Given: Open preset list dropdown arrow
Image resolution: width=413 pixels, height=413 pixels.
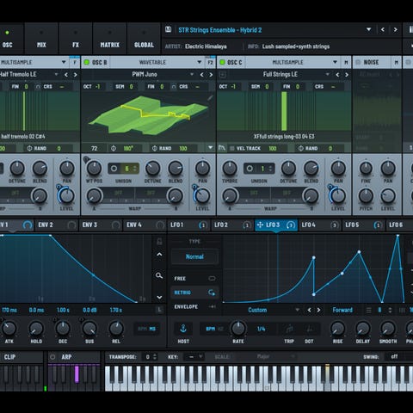Looking at the screenshot, I should (369, 29).
